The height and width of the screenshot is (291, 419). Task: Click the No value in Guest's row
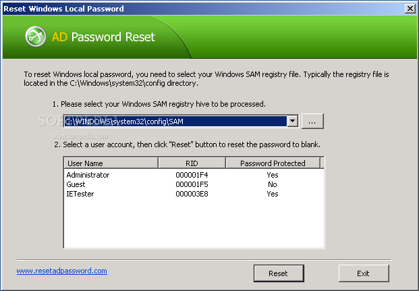[273, 184]
